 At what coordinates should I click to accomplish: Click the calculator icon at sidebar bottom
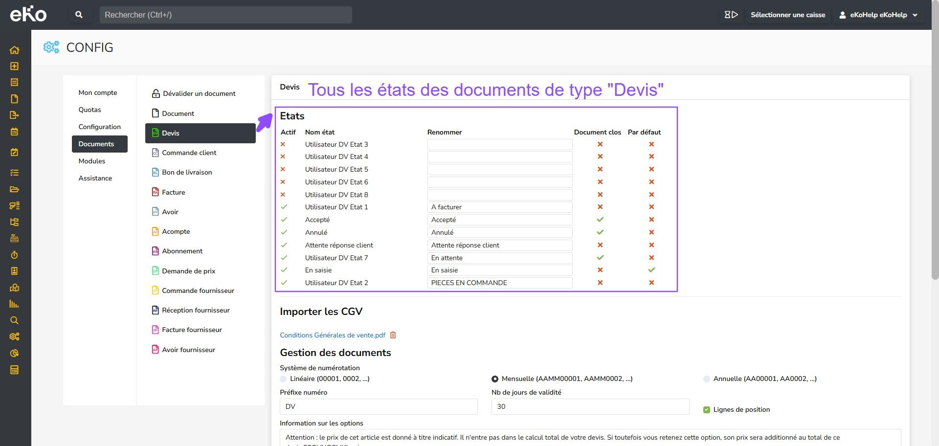pos(14,370)
